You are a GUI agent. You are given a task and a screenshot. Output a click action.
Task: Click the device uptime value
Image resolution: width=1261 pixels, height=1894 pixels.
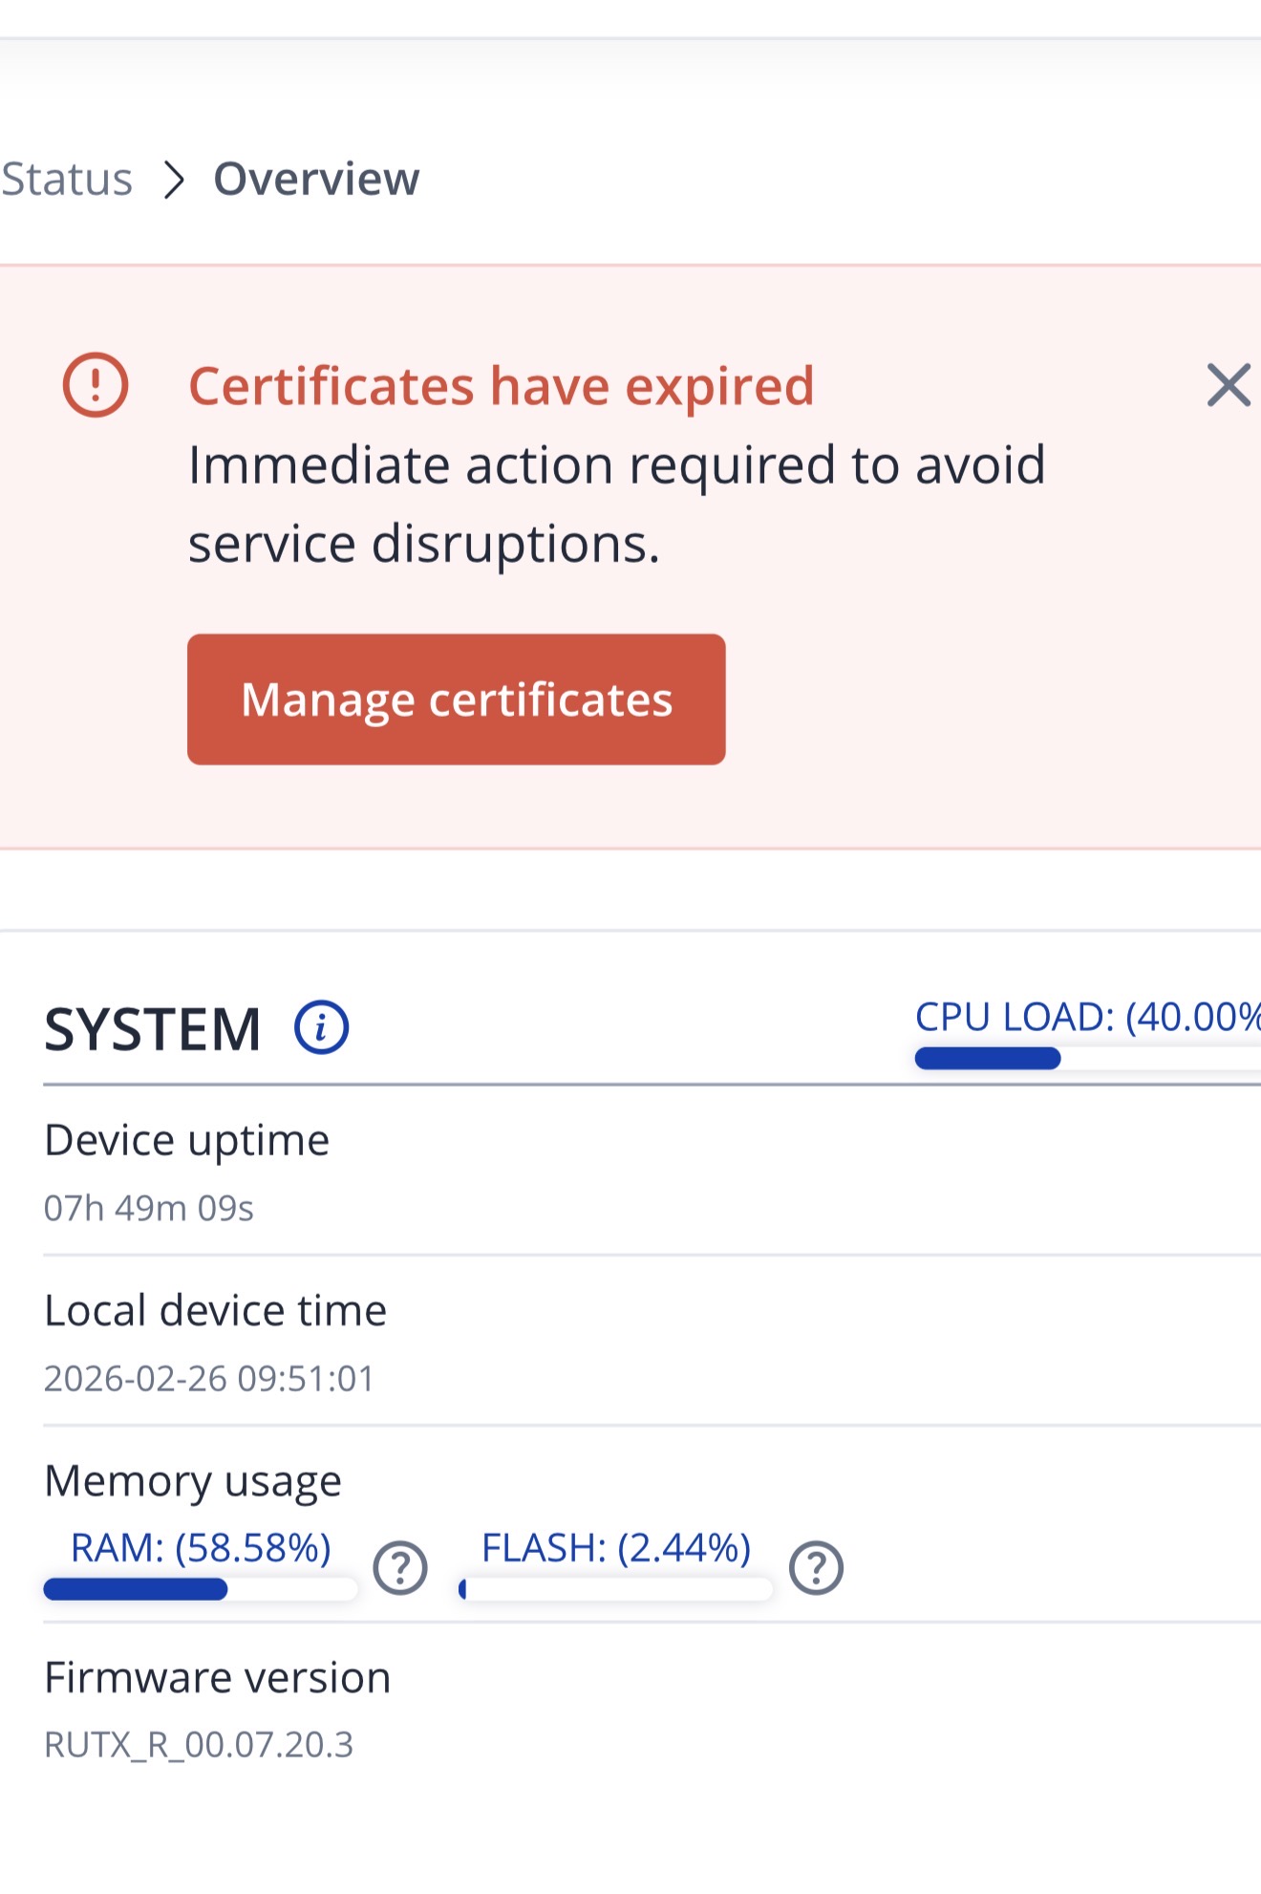pos(149,1209)
